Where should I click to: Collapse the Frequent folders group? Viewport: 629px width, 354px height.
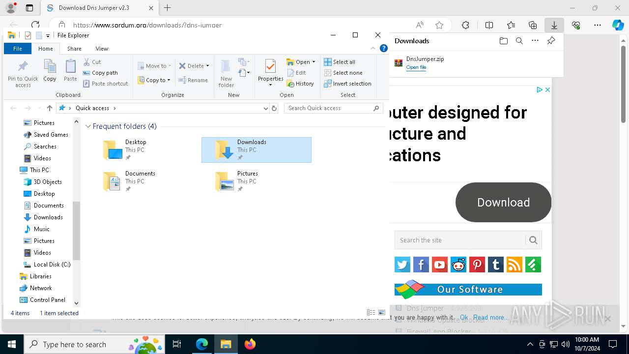88,126
